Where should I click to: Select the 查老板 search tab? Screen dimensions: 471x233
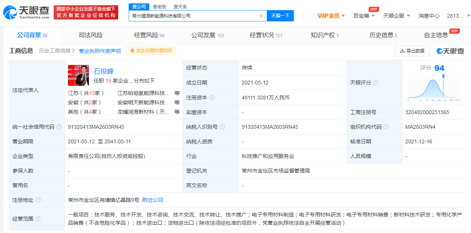click(160, 6)
